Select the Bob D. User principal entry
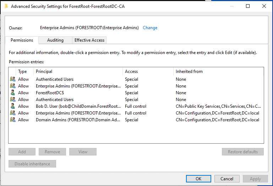273x186 pixels. [x=78, y=106]
